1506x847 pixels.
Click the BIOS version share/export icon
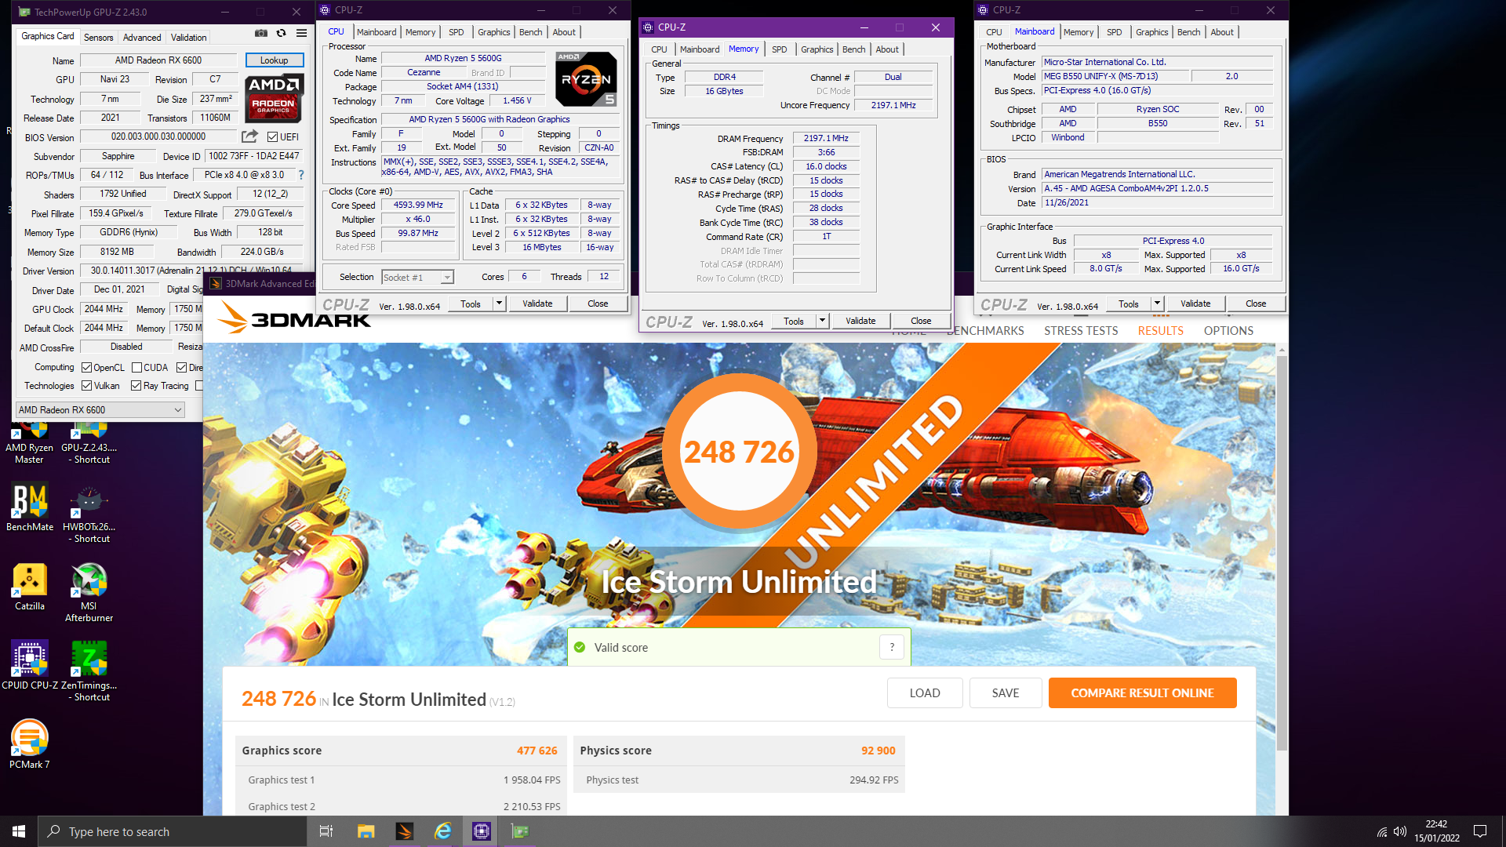click(x=249, y=136)
